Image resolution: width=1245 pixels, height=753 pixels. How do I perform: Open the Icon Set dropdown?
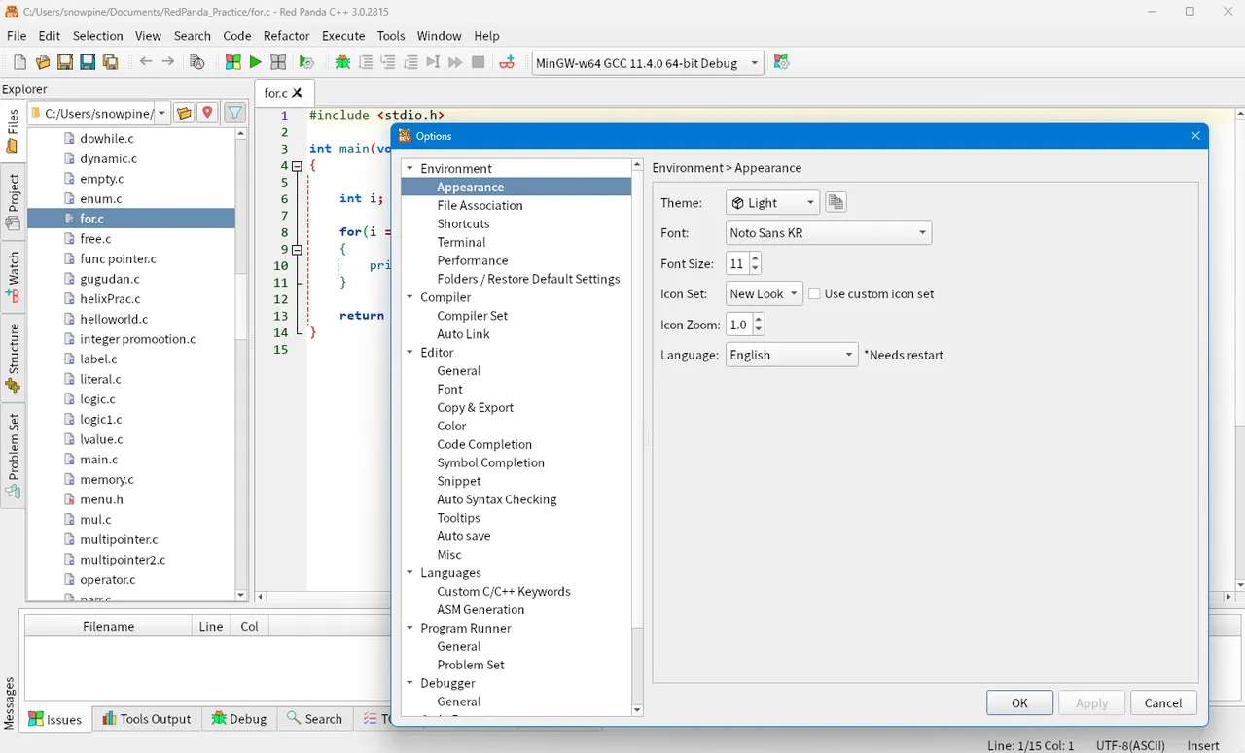[764, 293]
